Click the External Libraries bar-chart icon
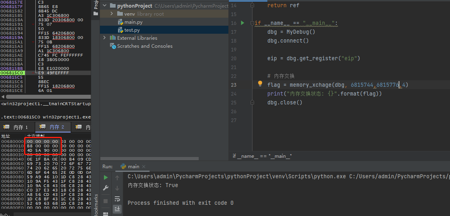The image size is (450, 216). [x=113, y=38]
